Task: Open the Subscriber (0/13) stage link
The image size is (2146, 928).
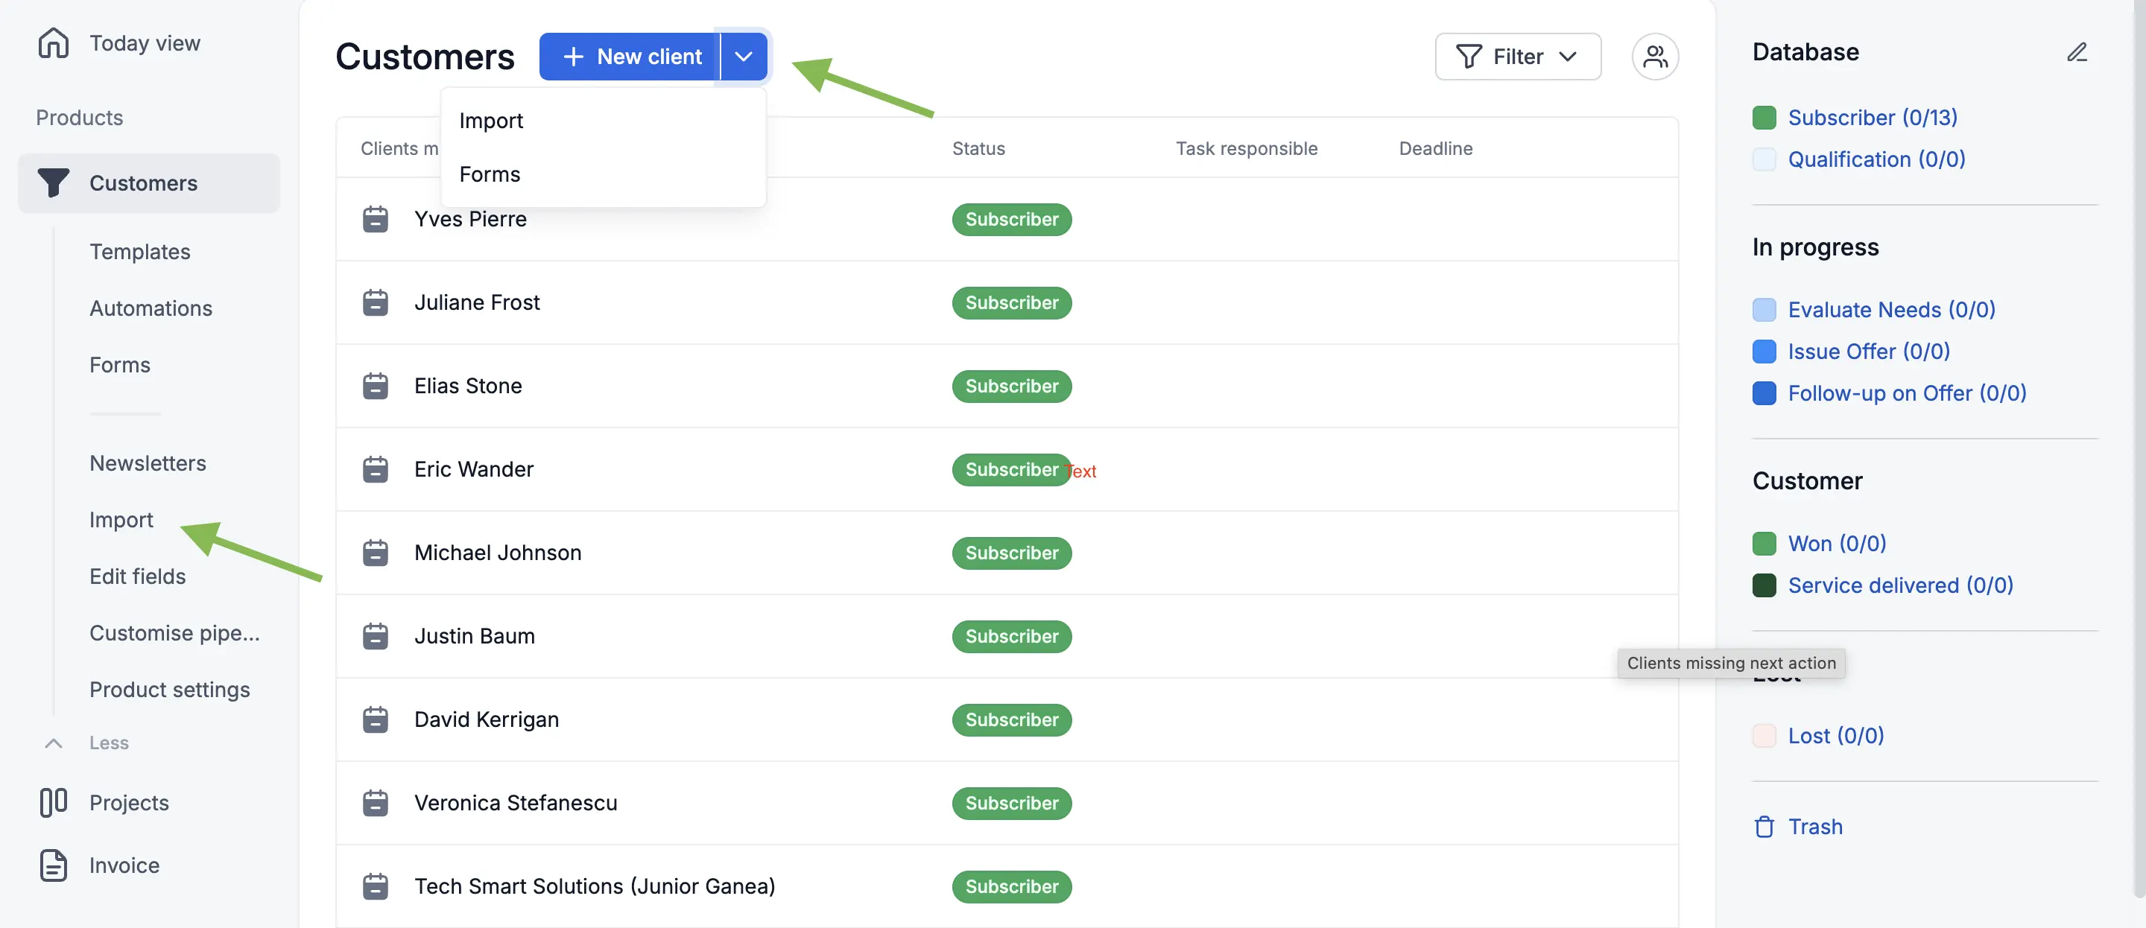Action: [1872, 118]
